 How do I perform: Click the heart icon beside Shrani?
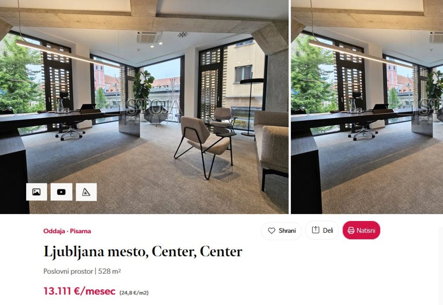272,231
